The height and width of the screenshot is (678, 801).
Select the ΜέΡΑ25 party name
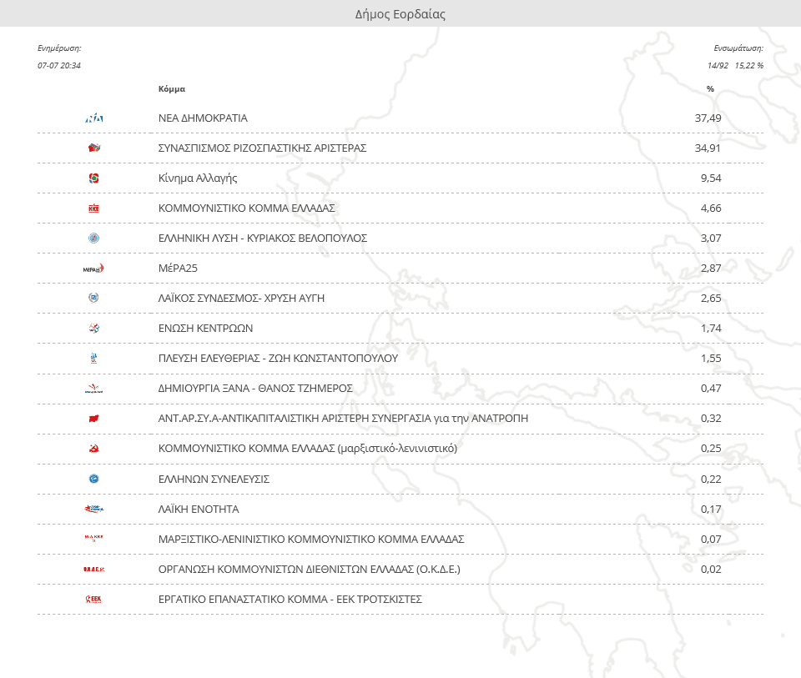[178, 269]
